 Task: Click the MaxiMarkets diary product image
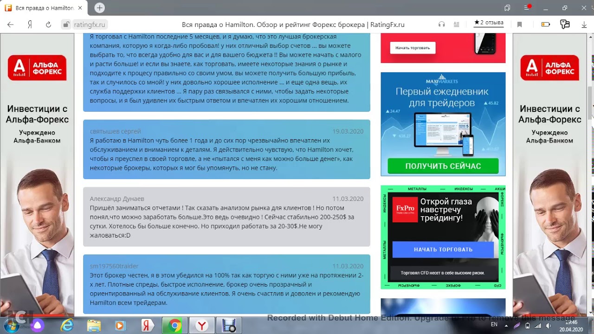point(443,135)
